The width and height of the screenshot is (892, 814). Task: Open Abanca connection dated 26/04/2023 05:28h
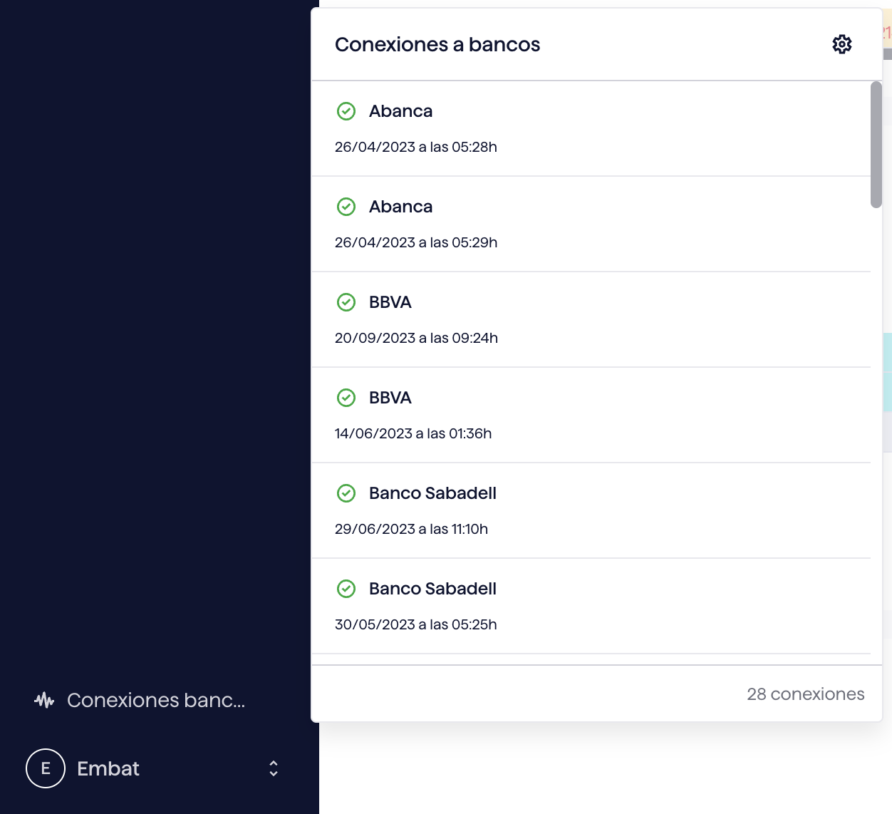tap(591, 129)
